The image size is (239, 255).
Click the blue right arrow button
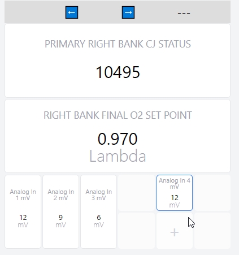click(x=128, y=12)
